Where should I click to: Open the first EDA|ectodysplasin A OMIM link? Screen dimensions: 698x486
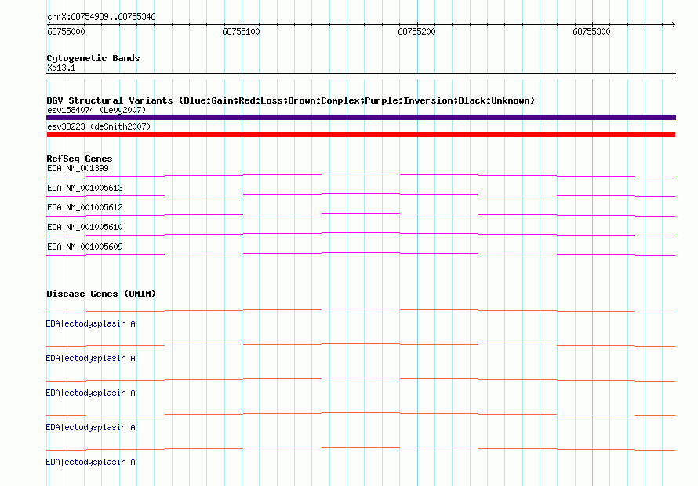tap(90, 323)
